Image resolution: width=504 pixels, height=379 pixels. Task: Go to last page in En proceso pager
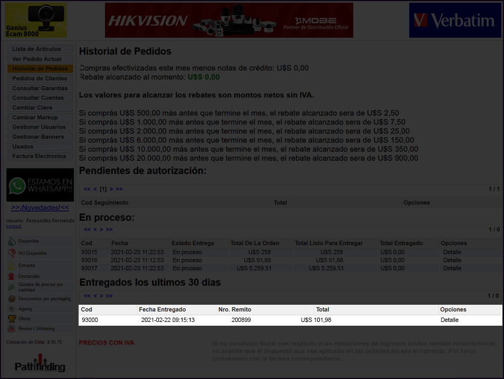pos(109,229)
